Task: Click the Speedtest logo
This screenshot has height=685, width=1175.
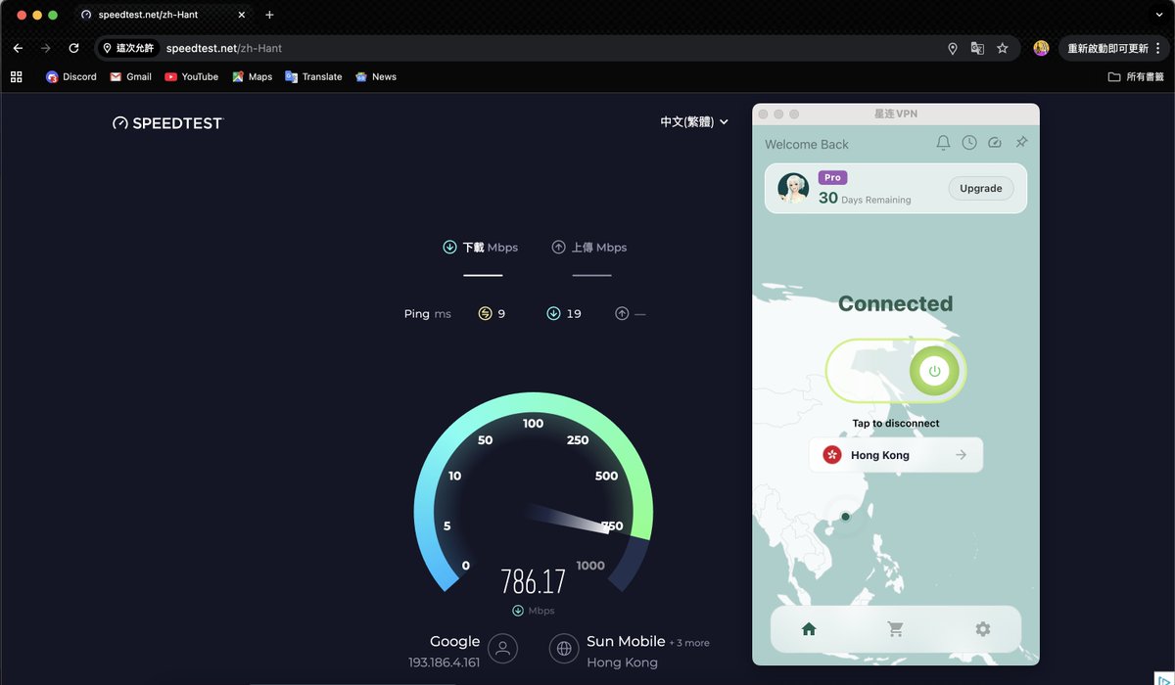Action: (167, 123)
